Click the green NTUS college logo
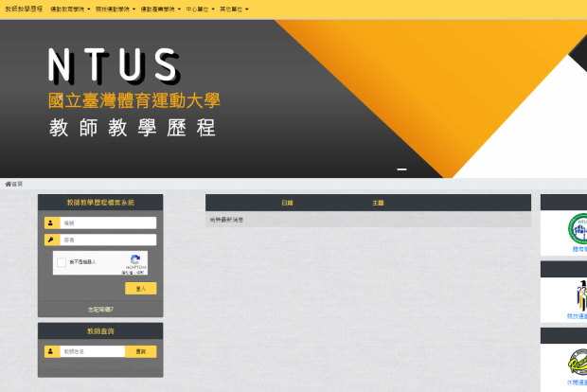 578,229
